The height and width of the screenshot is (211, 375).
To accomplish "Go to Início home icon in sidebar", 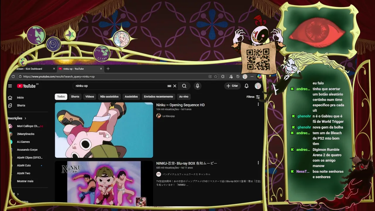I will click(x=10, y=98).
